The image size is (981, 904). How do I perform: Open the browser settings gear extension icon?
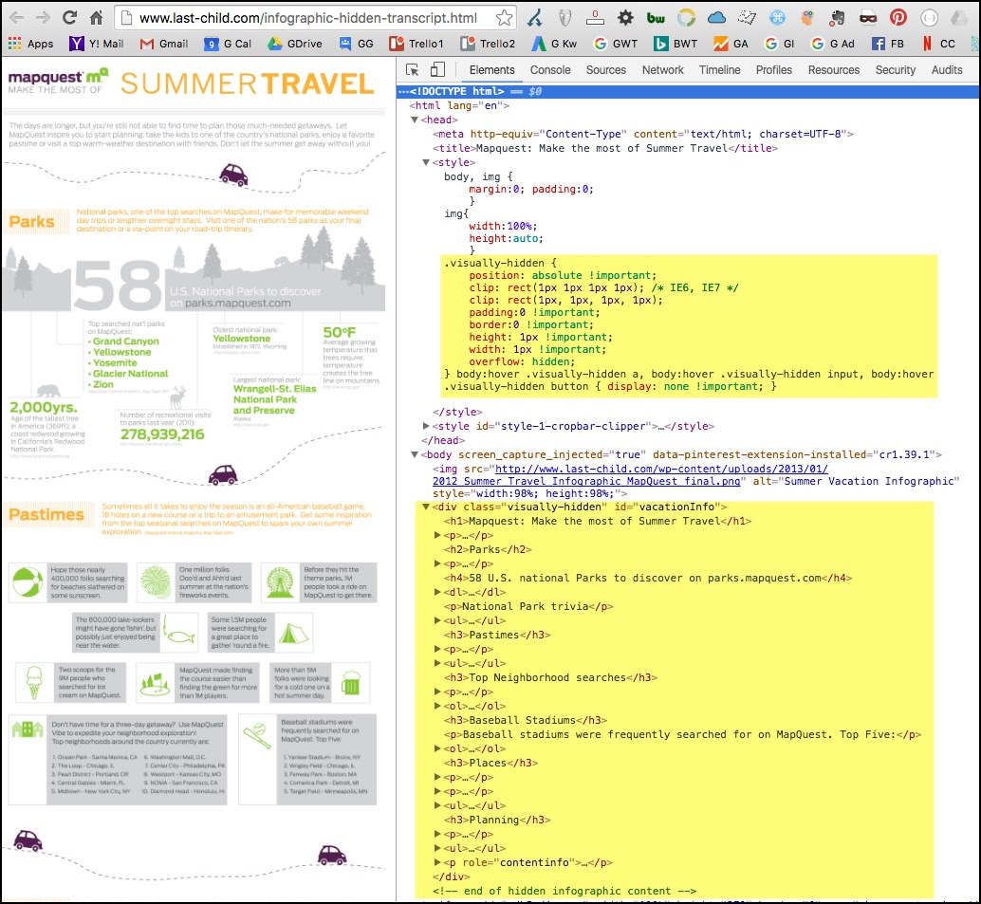(x=625, y=17)
